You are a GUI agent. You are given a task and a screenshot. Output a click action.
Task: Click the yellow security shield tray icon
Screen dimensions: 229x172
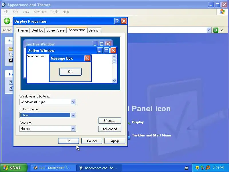pyautogui.click(x=197, y=168)
